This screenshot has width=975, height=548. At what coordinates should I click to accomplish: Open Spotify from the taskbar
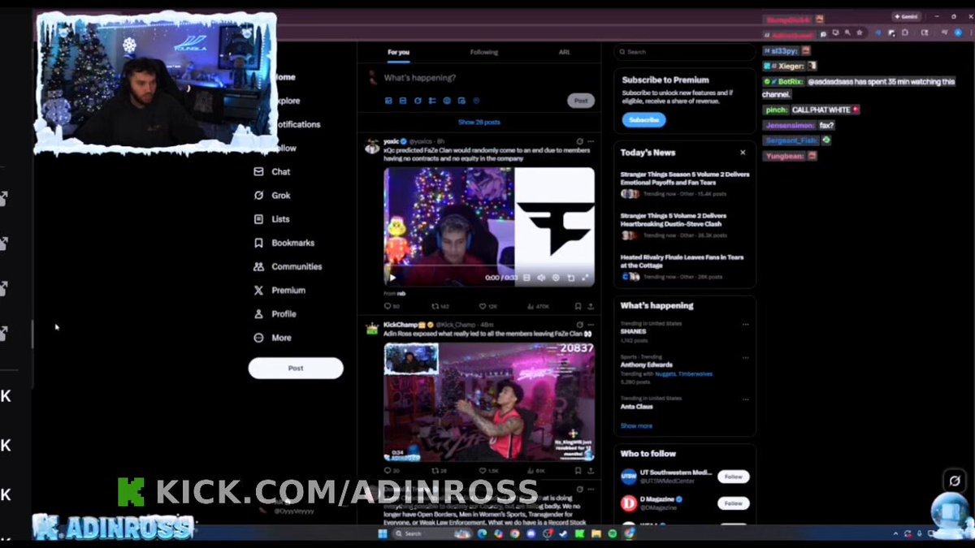612,533
